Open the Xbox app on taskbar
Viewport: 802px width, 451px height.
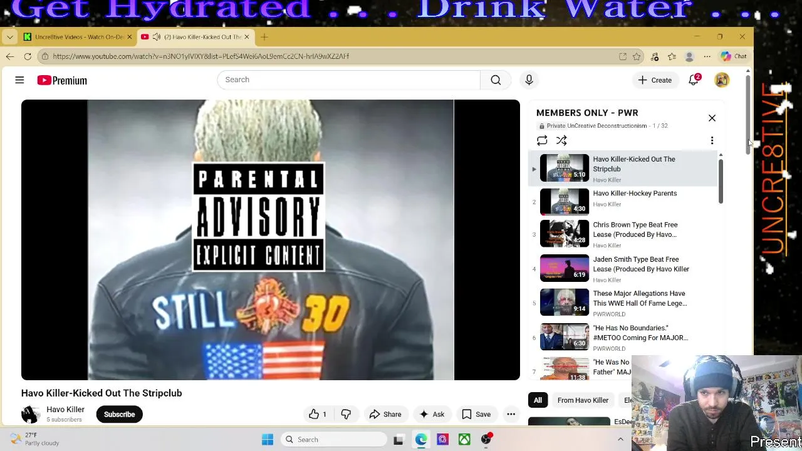click(464, 440)
